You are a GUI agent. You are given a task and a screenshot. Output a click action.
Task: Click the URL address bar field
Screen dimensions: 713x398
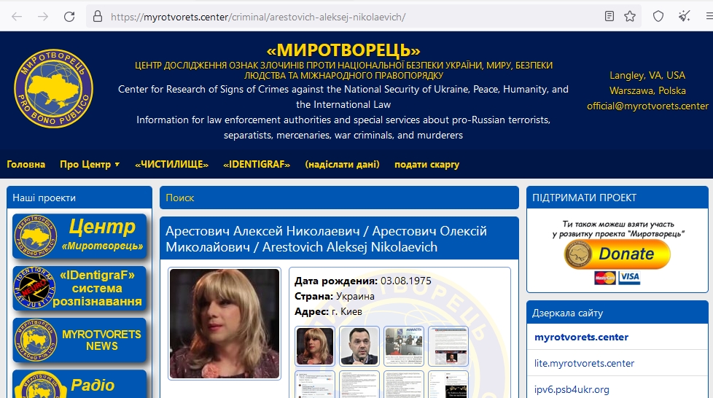[350, 16]
